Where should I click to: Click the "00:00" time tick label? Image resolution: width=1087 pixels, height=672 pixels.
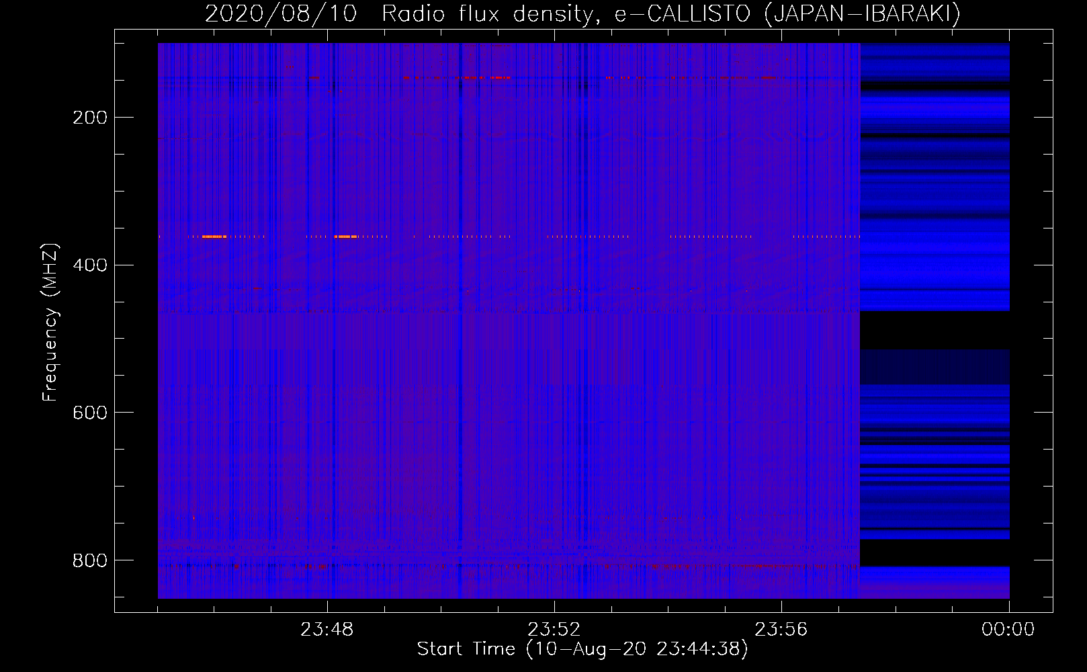(x=1008, y=630)
